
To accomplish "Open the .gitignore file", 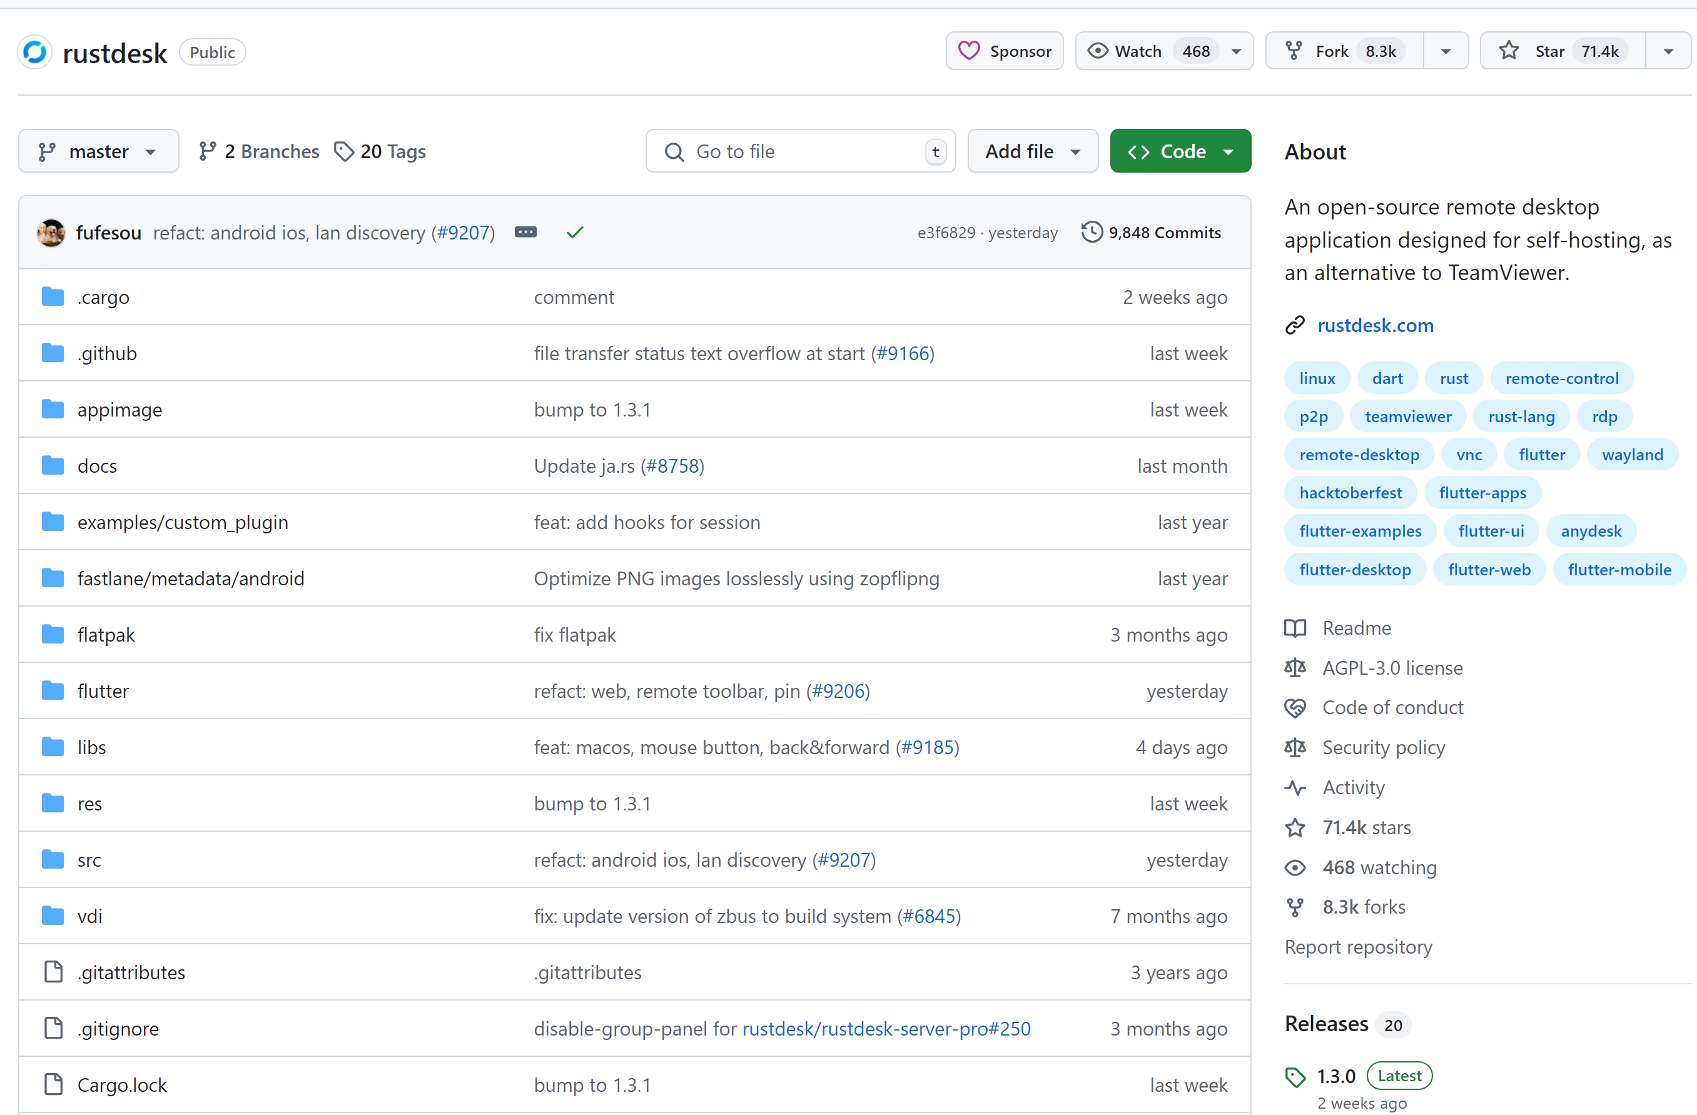I will [118, 1029].
